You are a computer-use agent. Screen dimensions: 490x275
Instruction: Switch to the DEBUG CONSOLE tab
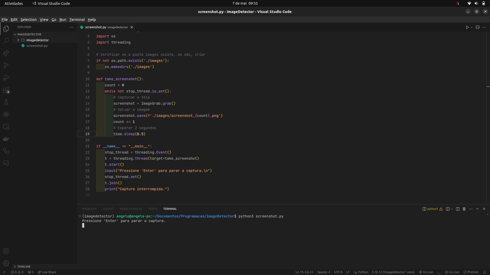coord(131,209)
